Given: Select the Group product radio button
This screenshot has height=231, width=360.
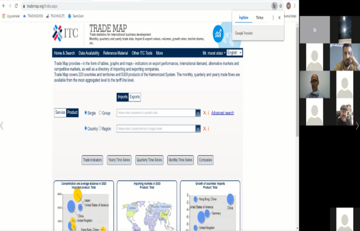Looking at the screenshot, I should pos(100,112).
